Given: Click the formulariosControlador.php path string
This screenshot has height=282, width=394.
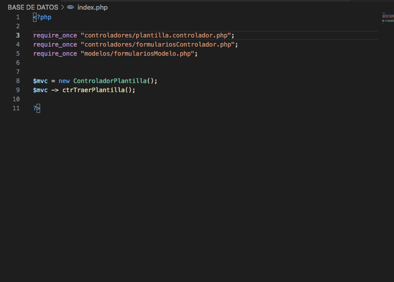Looking at the screenshot, I should point(157,45).
